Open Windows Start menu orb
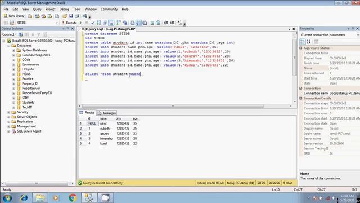Image resolution: width=360 pixels, height=203 pixels. click(x=7, y=198)
